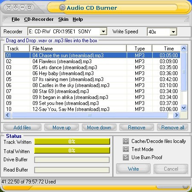Sort by the Time column header
This screenshot has height=192, width=192.
166,49
